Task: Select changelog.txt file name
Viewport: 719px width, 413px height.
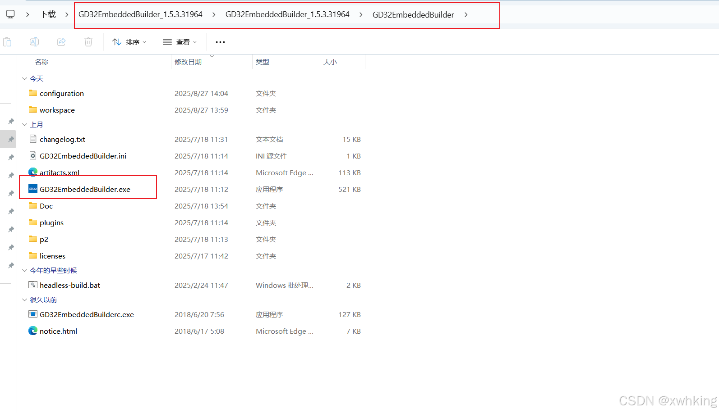Action: tap(62, 140)
